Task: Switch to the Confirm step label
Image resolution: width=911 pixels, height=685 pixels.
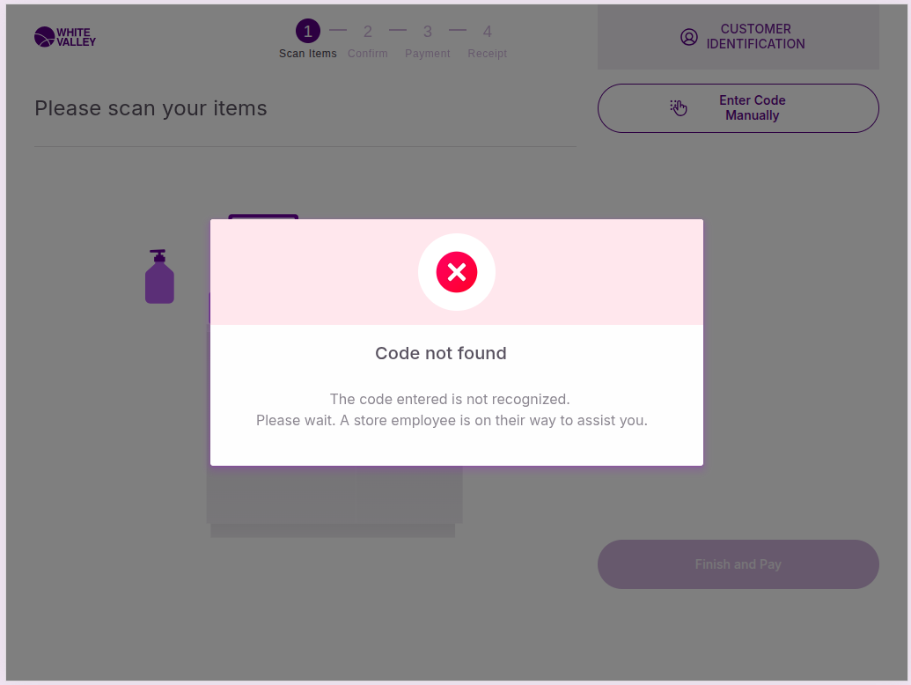Action: (x=368, y=54)
